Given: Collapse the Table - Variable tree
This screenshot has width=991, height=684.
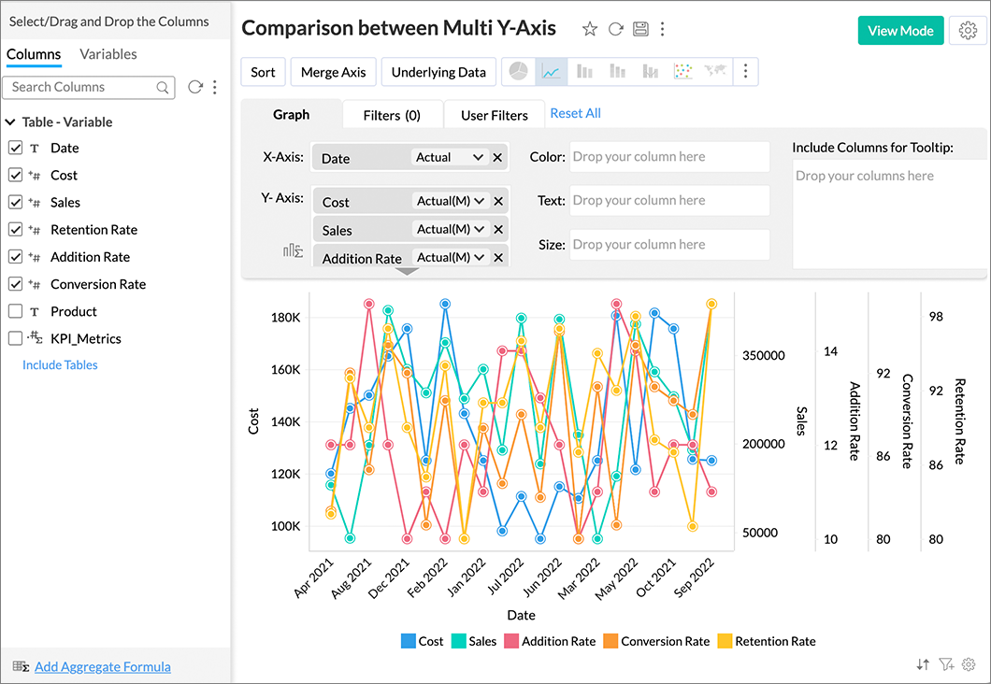Looking at the screenshot, I should tap(10, 121).
